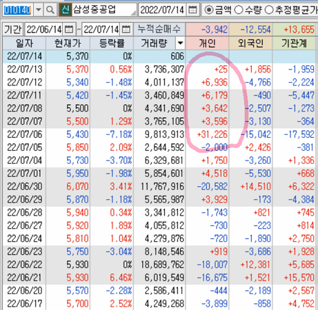Click the stock name field 삼성중공업

(104, 10)
